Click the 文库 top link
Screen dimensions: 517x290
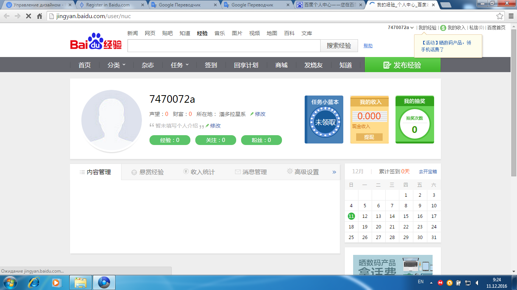[307, 33]
